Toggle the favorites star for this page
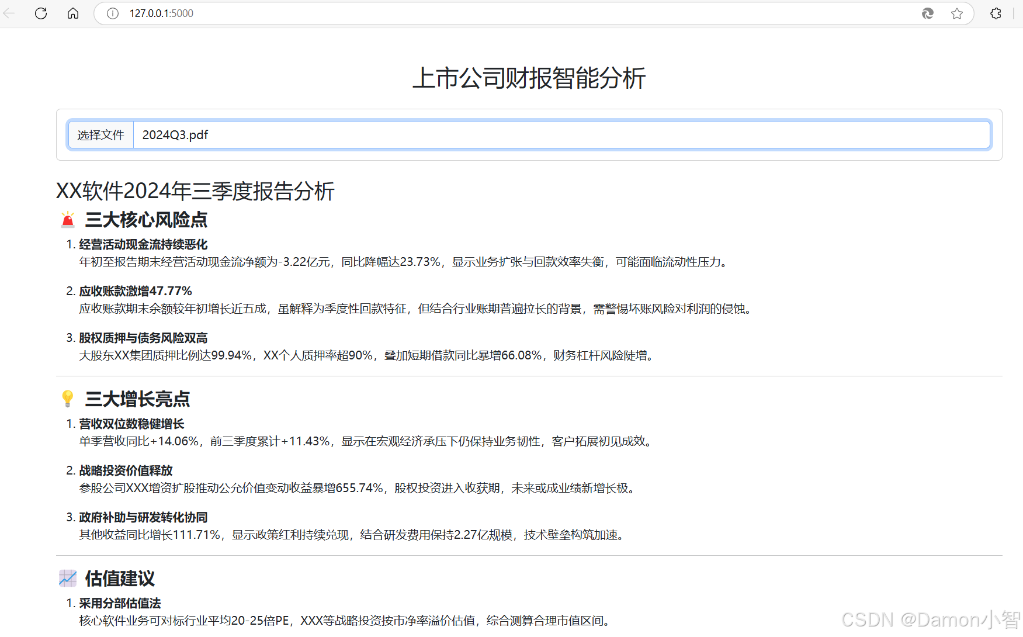This screenshot has width=1023, height=637. click(957, 13)
